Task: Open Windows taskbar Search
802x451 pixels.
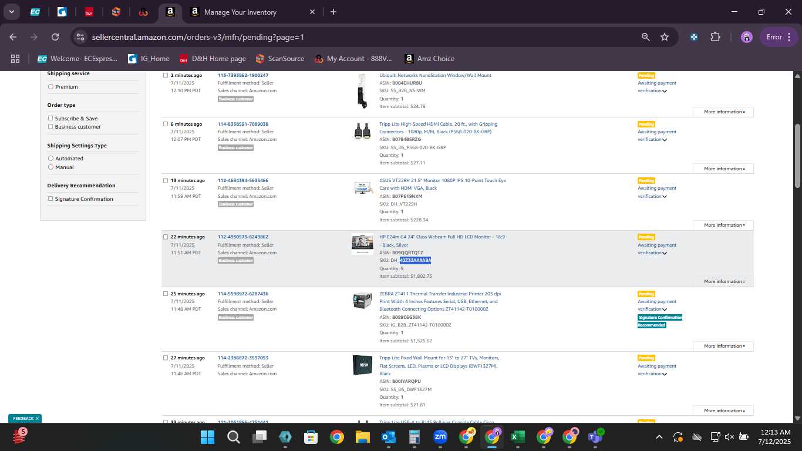Action: (233, 437)
